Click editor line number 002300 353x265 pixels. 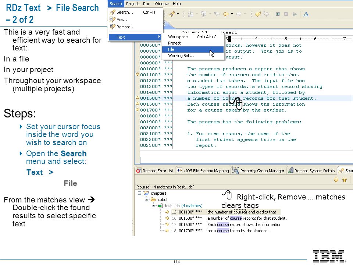click(x=150, y=145)
